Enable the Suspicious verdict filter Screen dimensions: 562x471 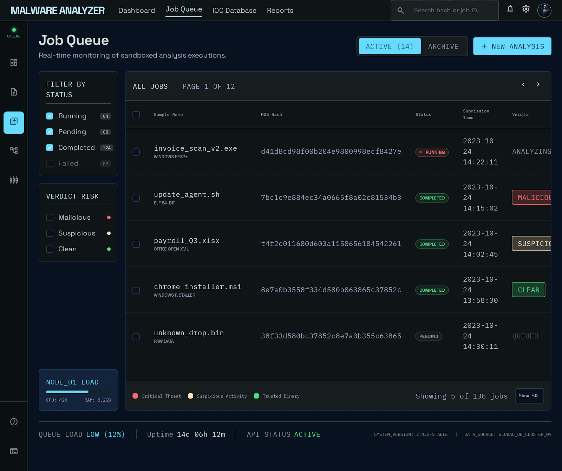point(50,233)
